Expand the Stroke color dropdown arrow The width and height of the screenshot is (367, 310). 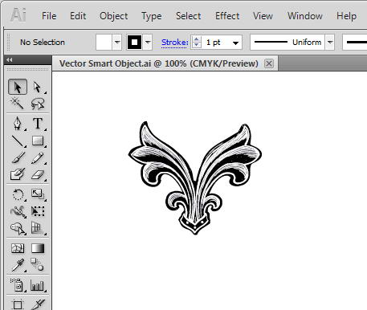click(148, 42)
